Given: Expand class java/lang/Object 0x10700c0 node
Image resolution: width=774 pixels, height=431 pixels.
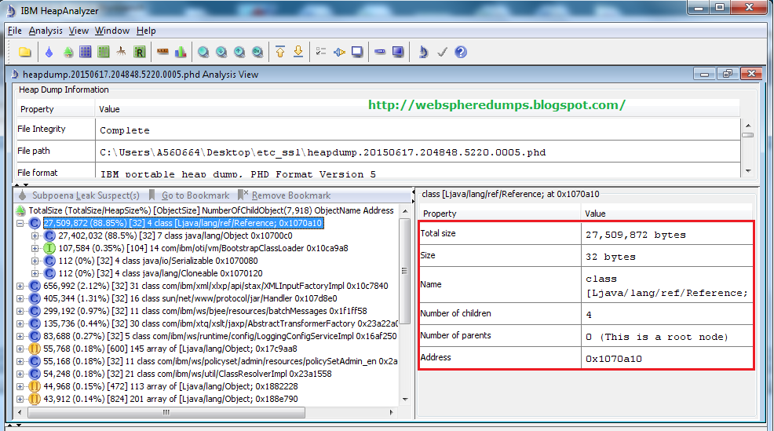Looking at the screenshot, I should click(x=35, y=236).
